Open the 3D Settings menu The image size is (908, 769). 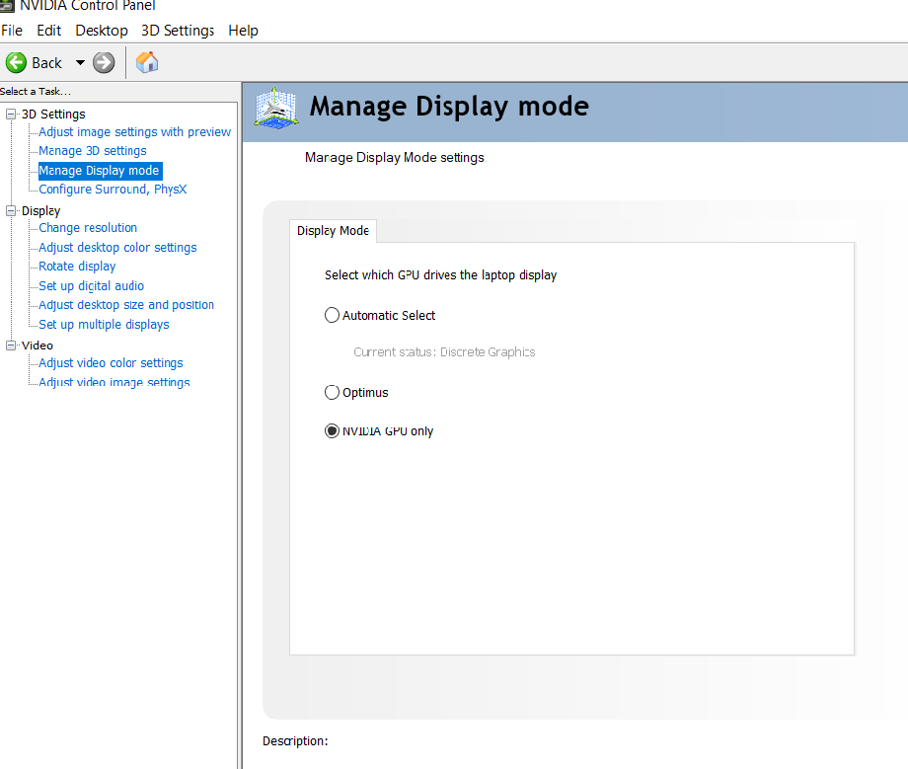(178, 31)
